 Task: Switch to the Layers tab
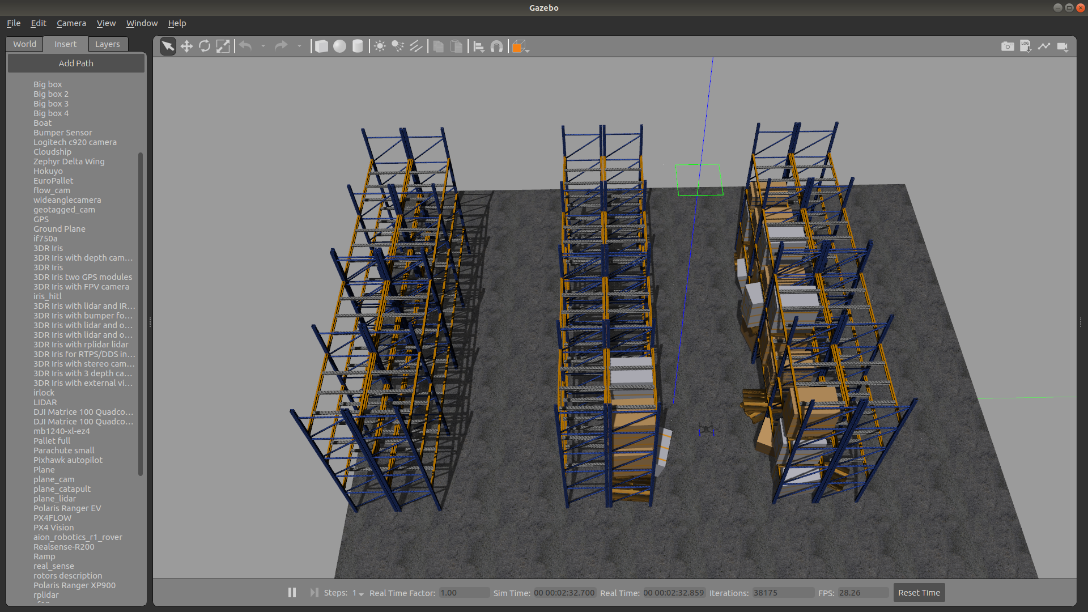click(107, 44)
